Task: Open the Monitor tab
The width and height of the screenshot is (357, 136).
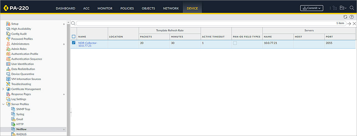Action: [105, 8]
